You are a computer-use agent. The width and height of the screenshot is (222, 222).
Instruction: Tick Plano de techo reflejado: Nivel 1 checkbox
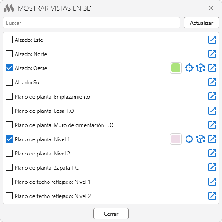(9, 182)
